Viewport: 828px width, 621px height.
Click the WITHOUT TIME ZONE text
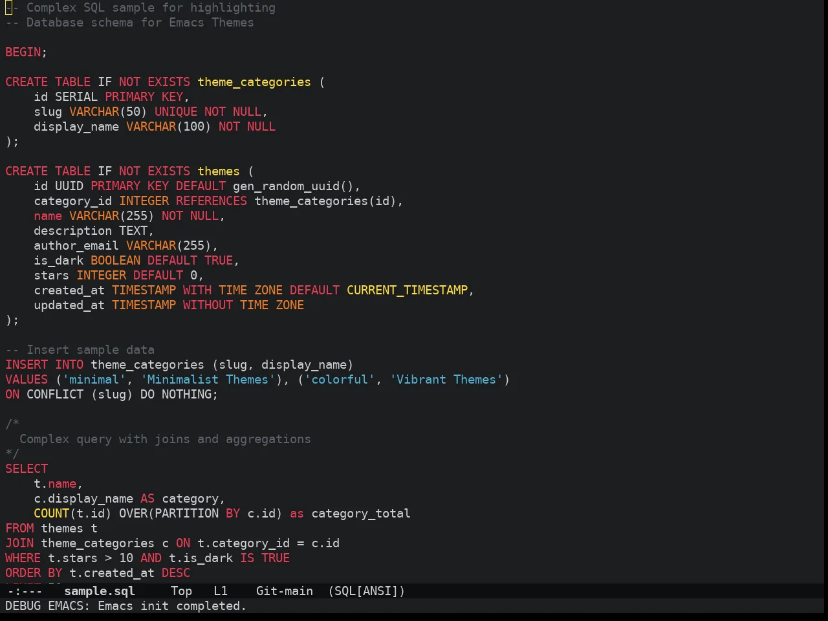click(x=244, y=305)
